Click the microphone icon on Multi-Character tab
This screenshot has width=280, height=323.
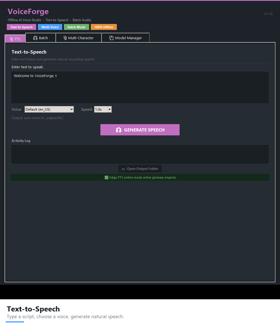click(x=65, y=38)
